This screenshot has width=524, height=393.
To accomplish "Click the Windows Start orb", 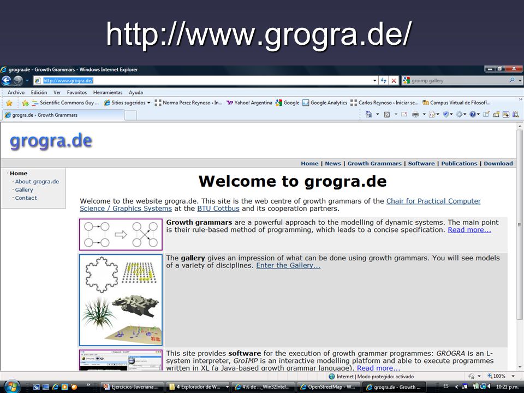I will 13,386.
